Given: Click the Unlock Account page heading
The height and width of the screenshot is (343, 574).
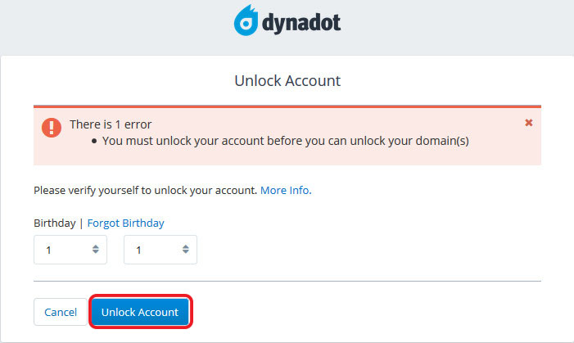Looking at the screenshot, I should pyautogui.click(x=287, y=81).
